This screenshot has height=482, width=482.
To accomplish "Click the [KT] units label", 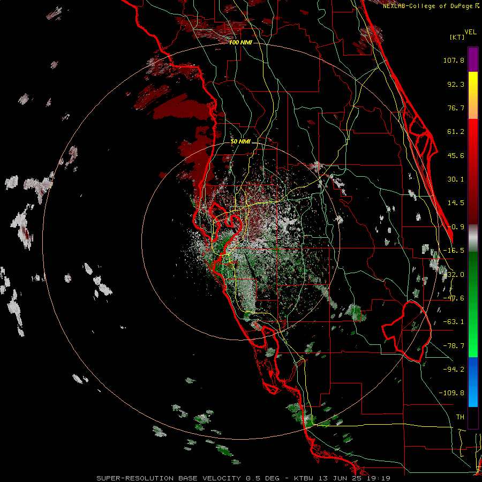I will (x=457, y=37).
